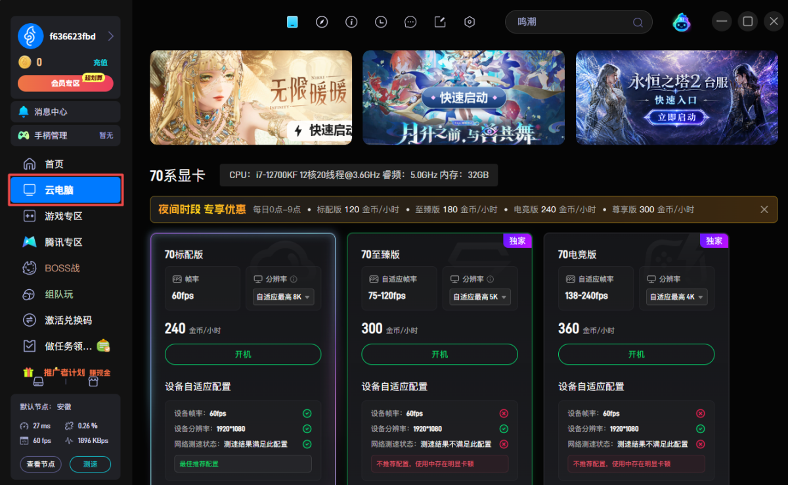Viewport: 788px width, 485px height.
Task: Click the gold coin balance icon
Action: pos(25,62)
